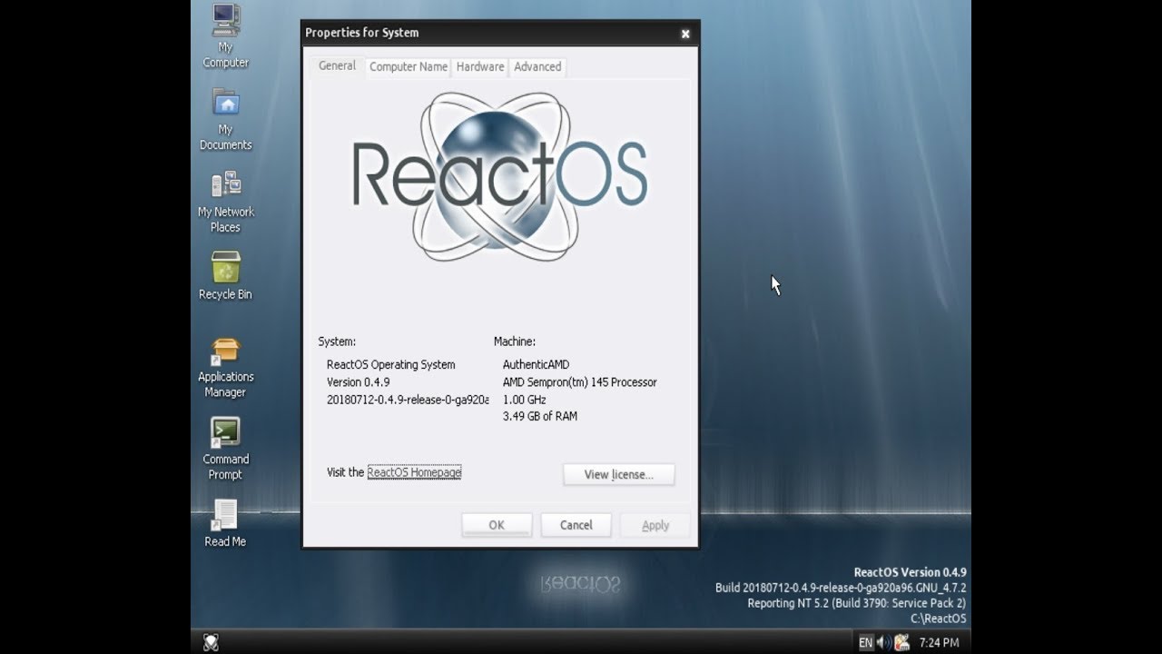
Task: Open the Advanced tab
Action: point(537,67)
